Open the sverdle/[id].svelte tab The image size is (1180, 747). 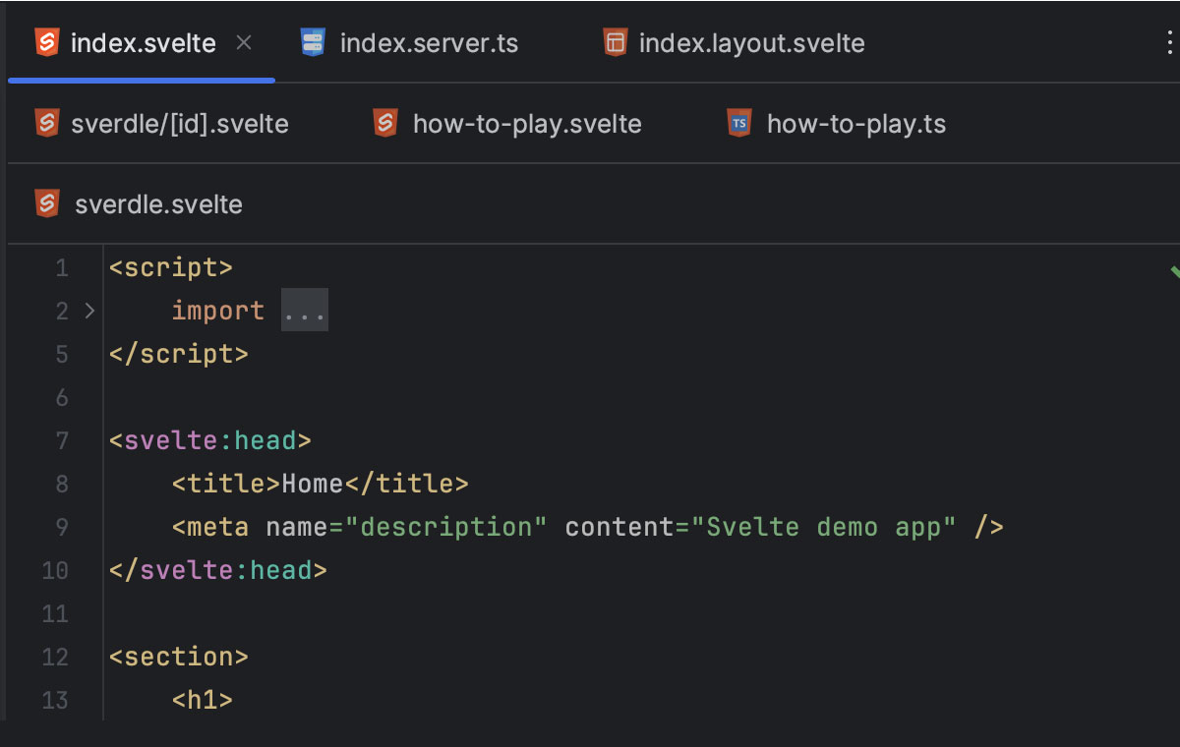(x=161, y=124)
